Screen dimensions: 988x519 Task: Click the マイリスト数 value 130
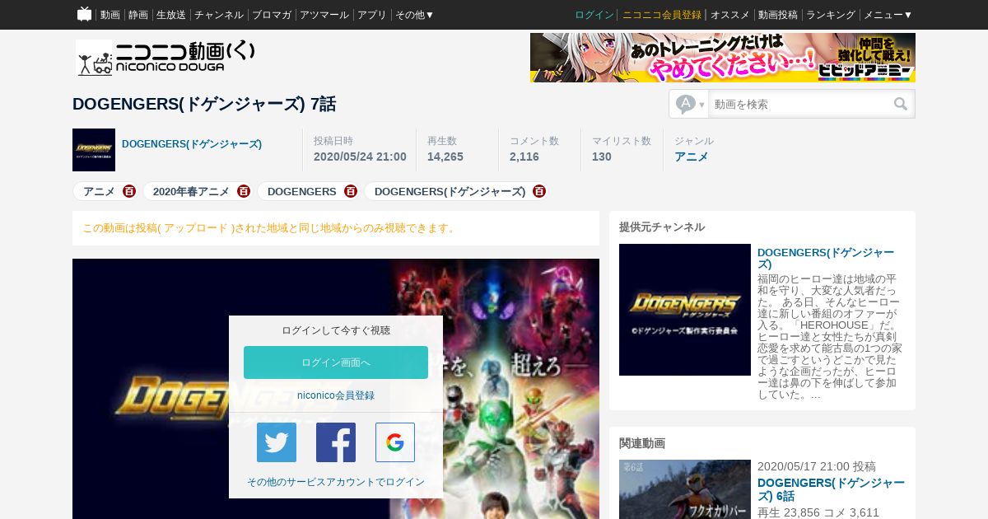coord(602,157)
